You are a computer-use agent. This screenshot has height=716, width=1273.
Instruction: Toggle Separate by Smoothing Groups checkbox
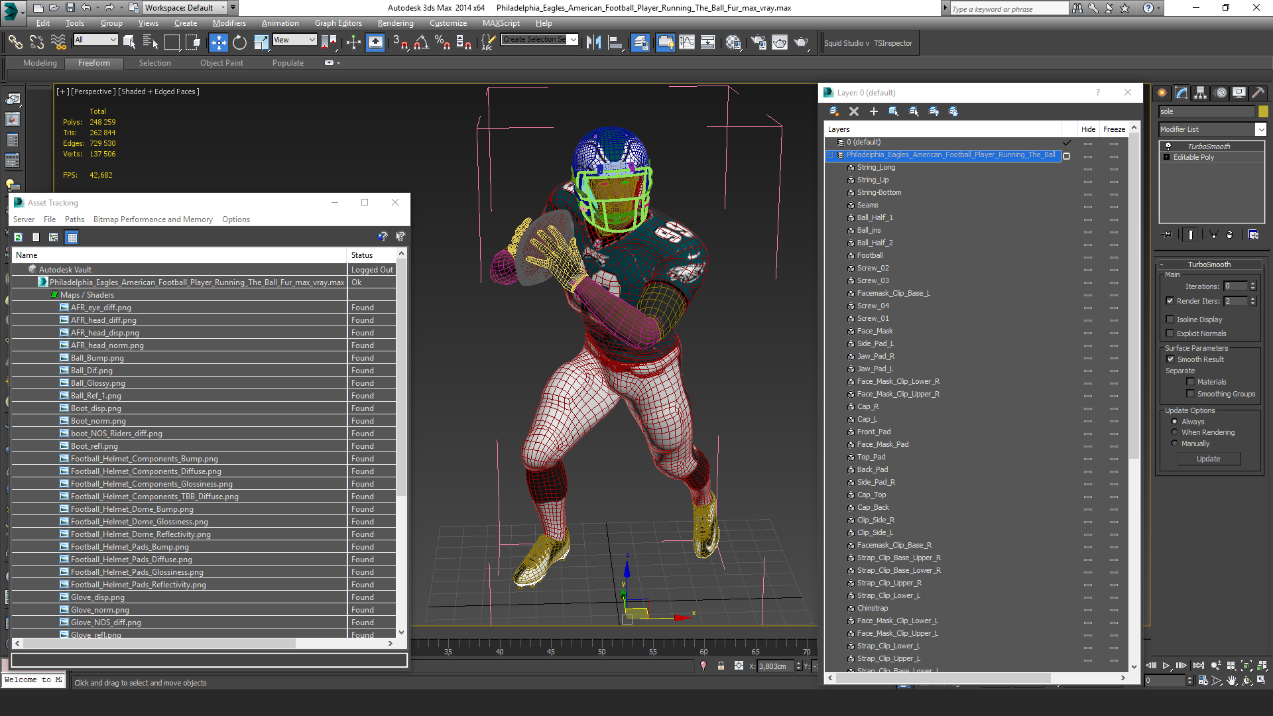(1191, 394)
